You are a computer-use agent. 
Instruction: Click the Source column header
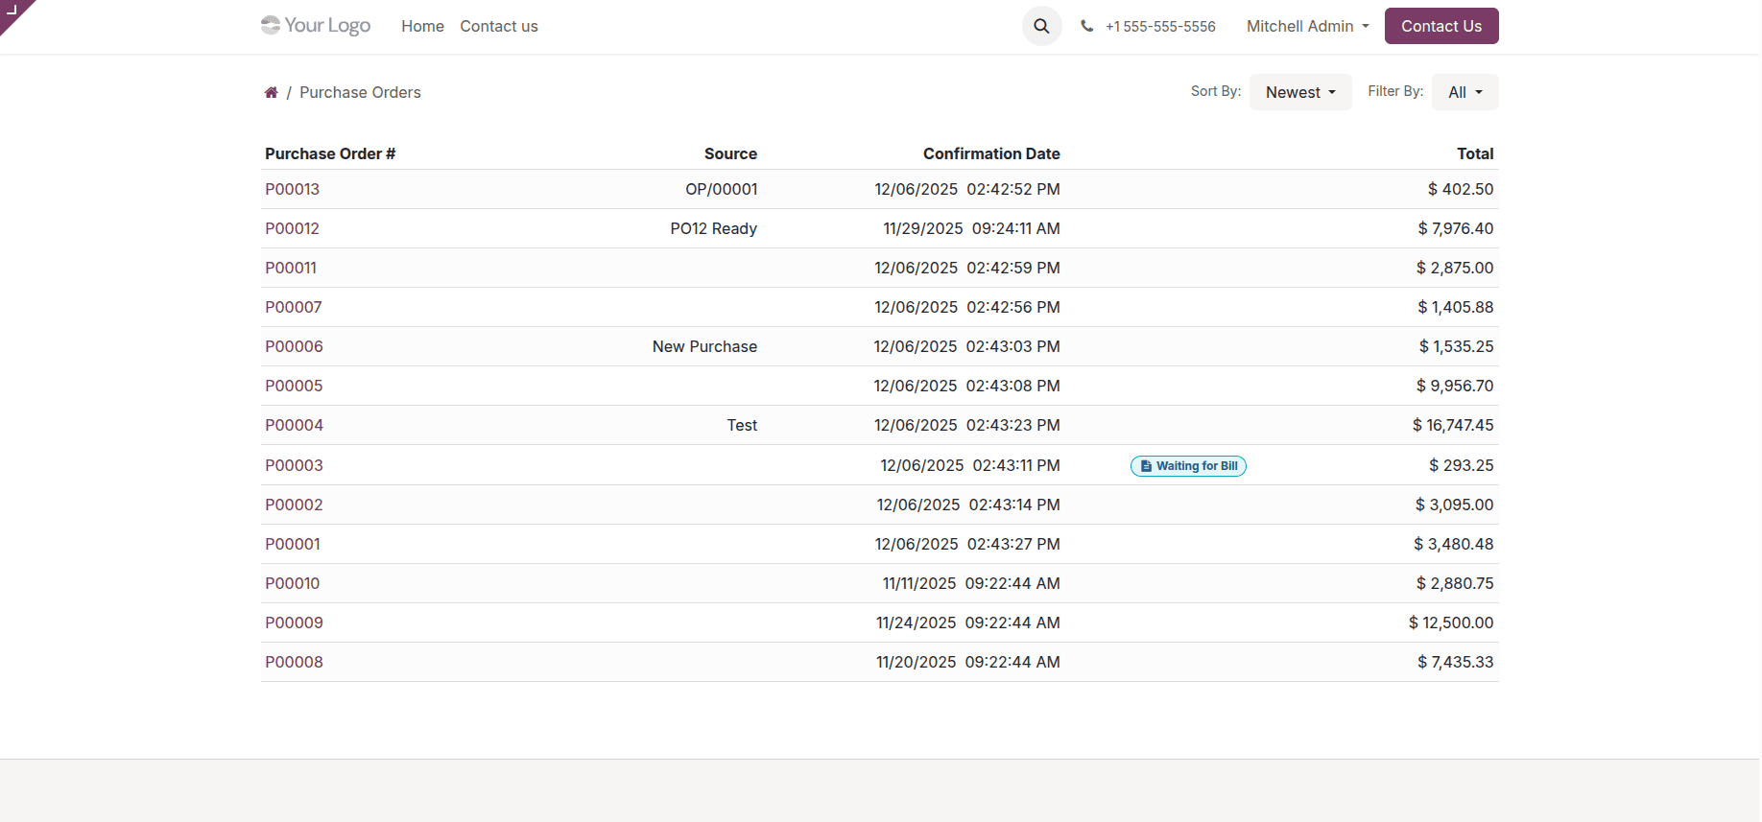click(730, 153)
